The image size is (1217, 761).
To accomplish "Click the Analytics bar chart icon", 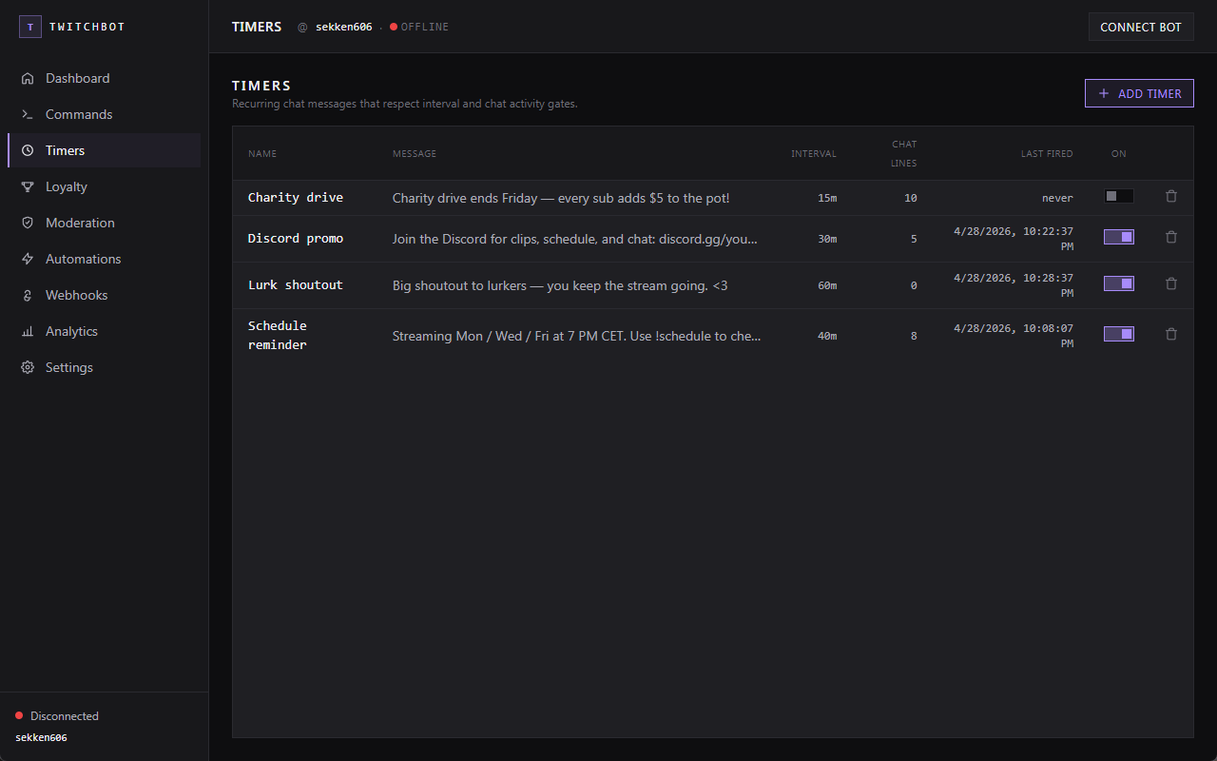I will pyautogui.click(x=28, y=331).
